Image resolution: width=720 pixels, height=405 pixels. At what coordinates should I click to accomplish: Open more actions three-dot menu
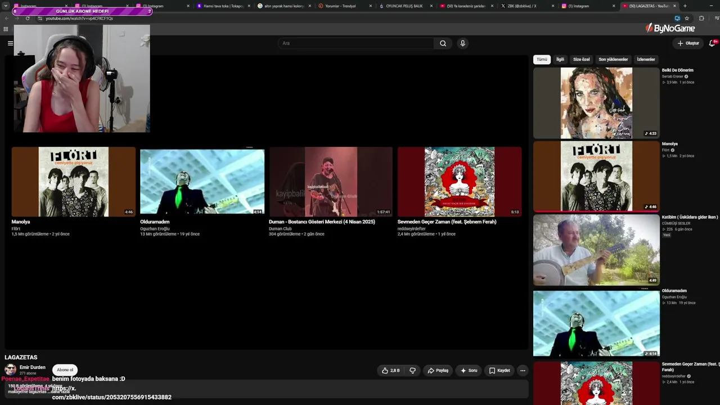[x=523, y=371]
